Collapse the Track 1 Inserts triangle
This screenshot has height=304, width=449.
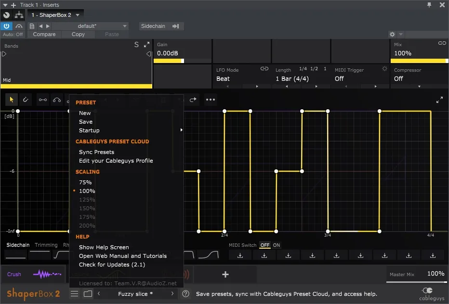[5, 5]
